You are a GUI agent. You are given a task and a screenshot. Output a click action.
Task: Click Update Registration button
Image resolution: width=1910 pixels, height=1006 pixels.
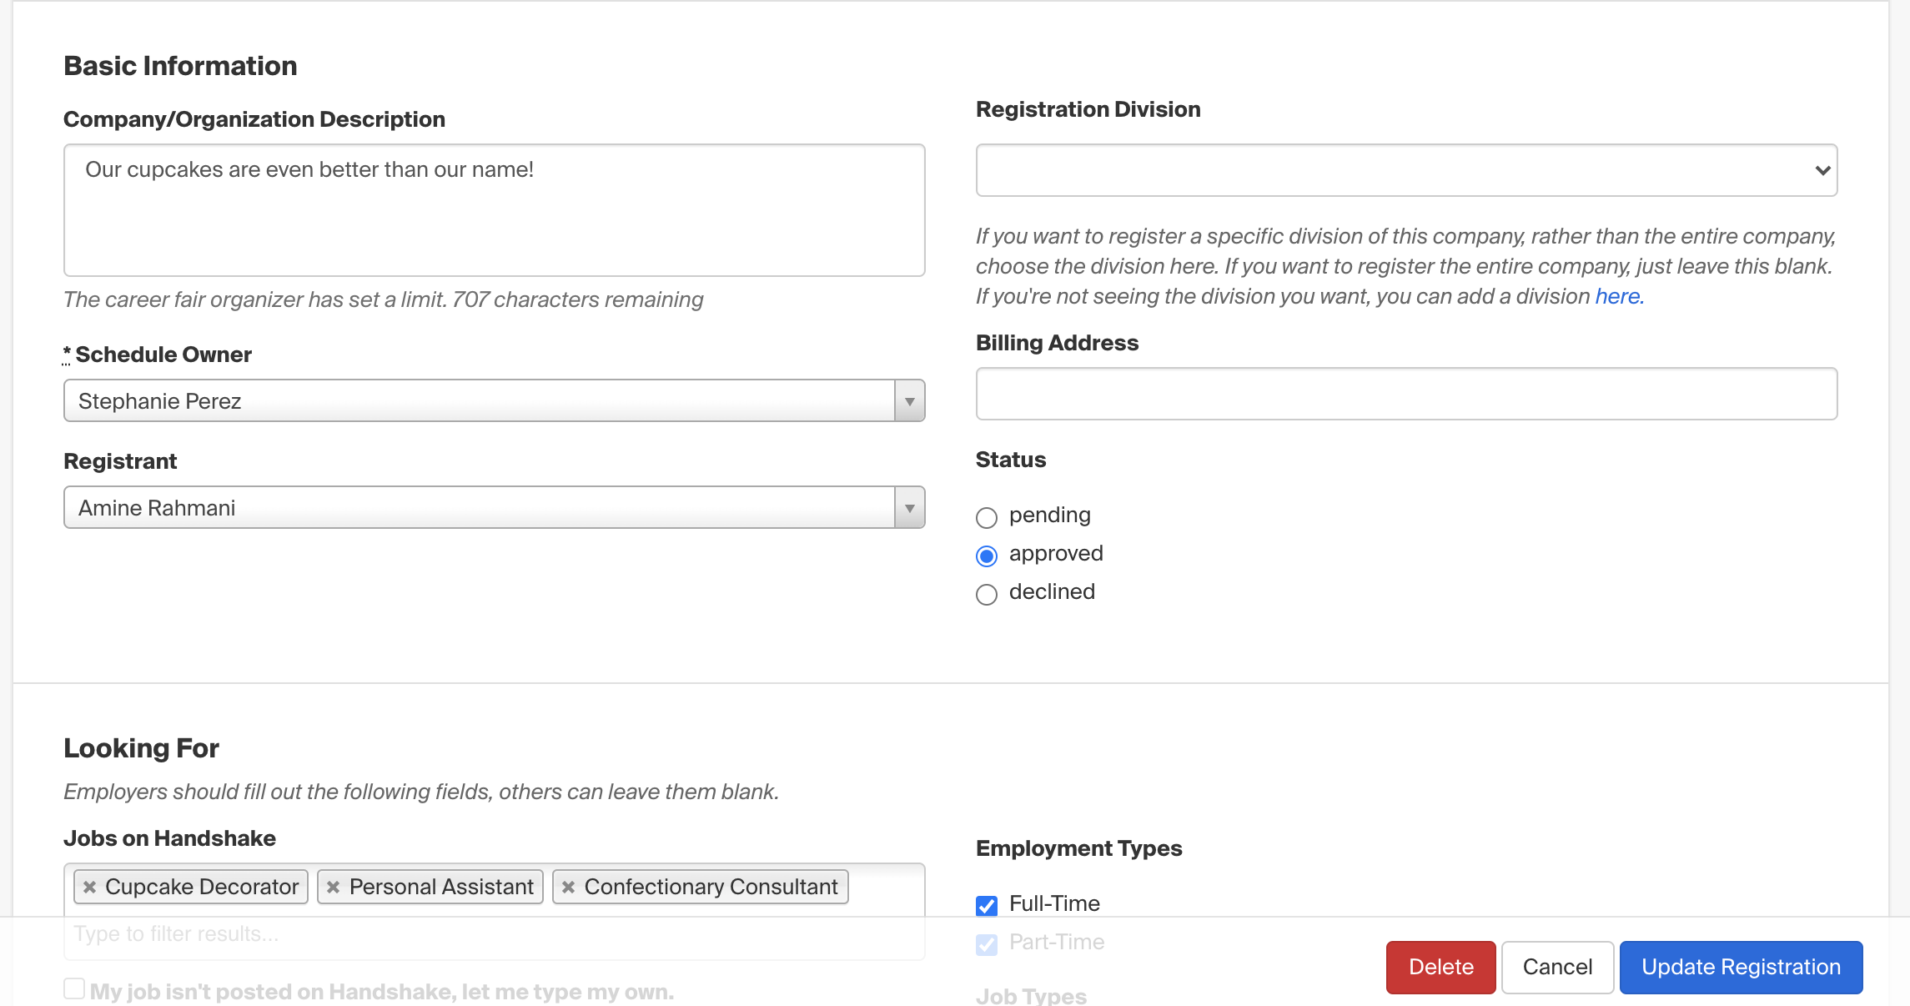pos(1741,968)
